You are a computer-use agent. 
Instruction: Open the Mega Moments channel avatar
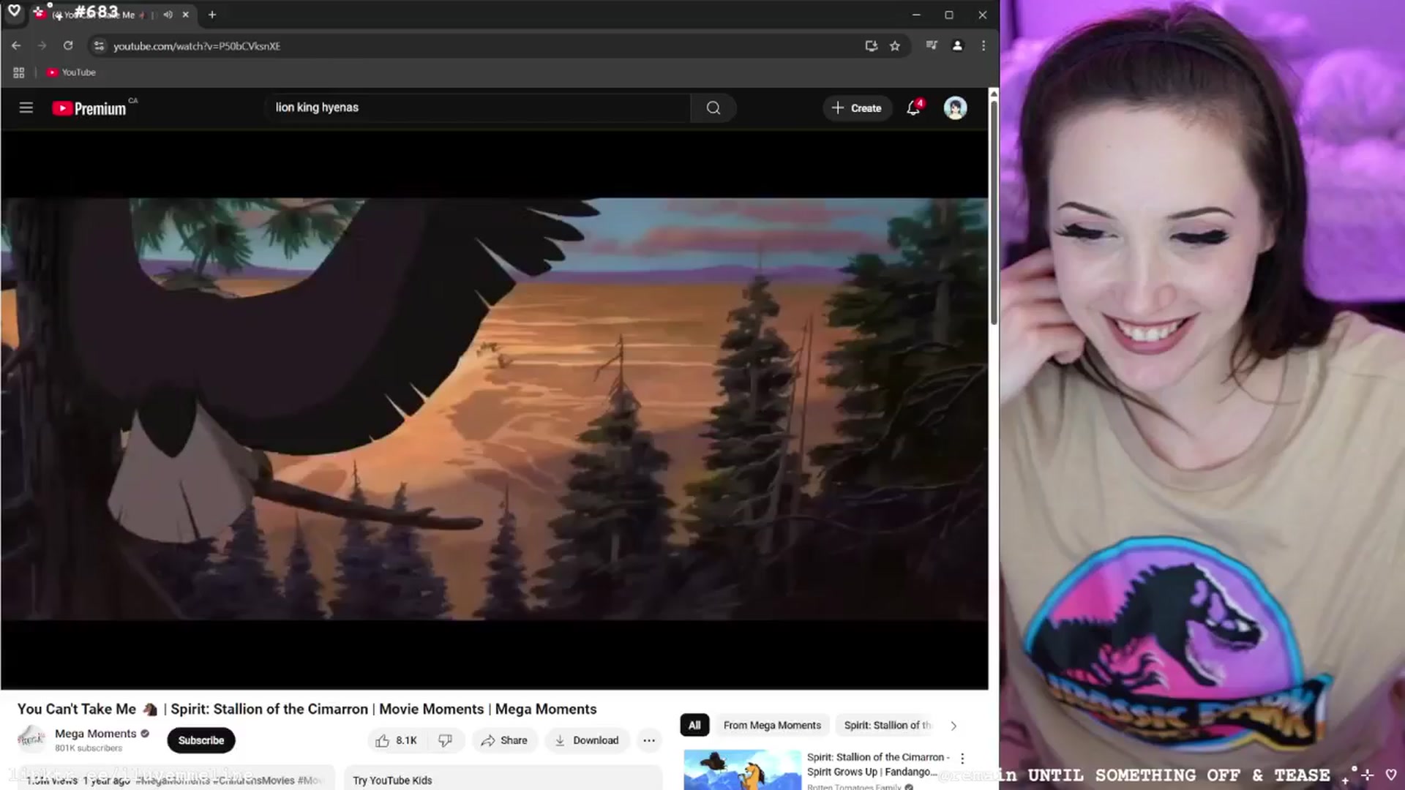click(31, 740)
